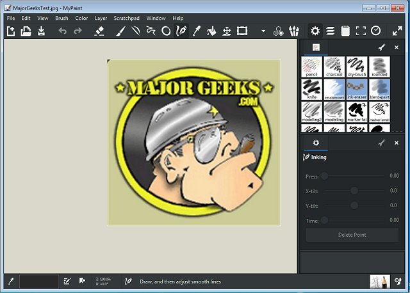Expand the toolbar tools dropdown arrow

(x=263, y=31)
